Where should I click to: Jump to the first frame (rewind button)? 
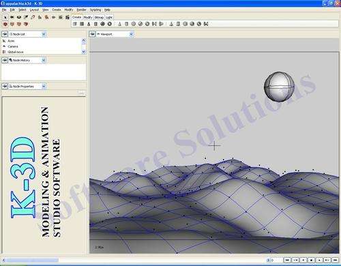(x=287, y=260)
